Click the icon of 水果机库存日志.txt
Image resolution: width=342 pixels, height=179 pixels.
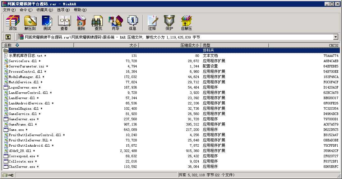[6, 56]
